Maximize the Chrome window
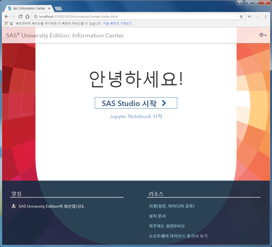Screen dimensions: 272x247 coord(256,3)
